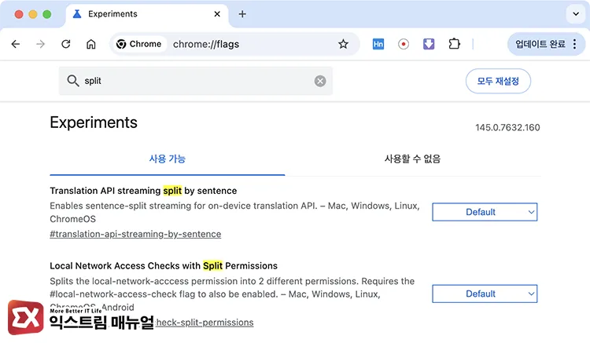The image size is (590, 343).
Task: Click the Enables sentence-split streaming description
Action: coord(234,213)
